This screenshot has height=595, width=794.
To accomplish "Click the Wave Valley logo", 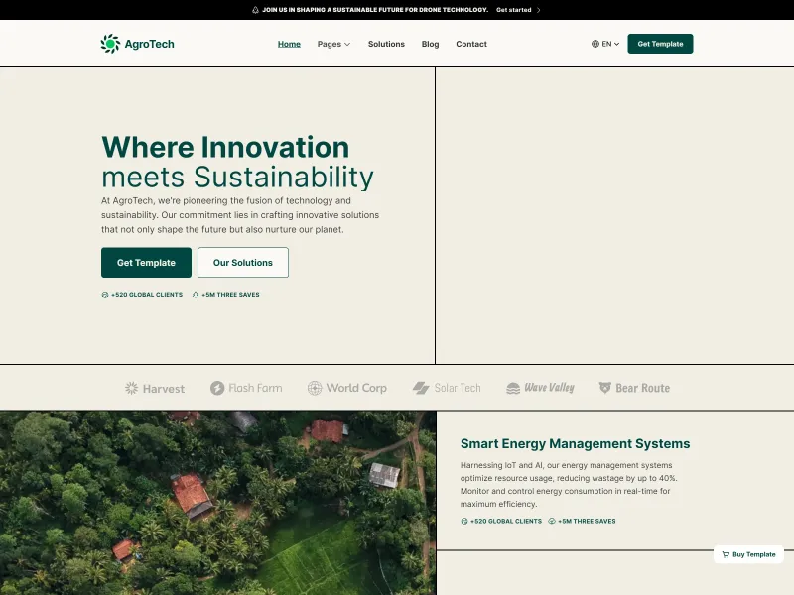I will (540, 388).
